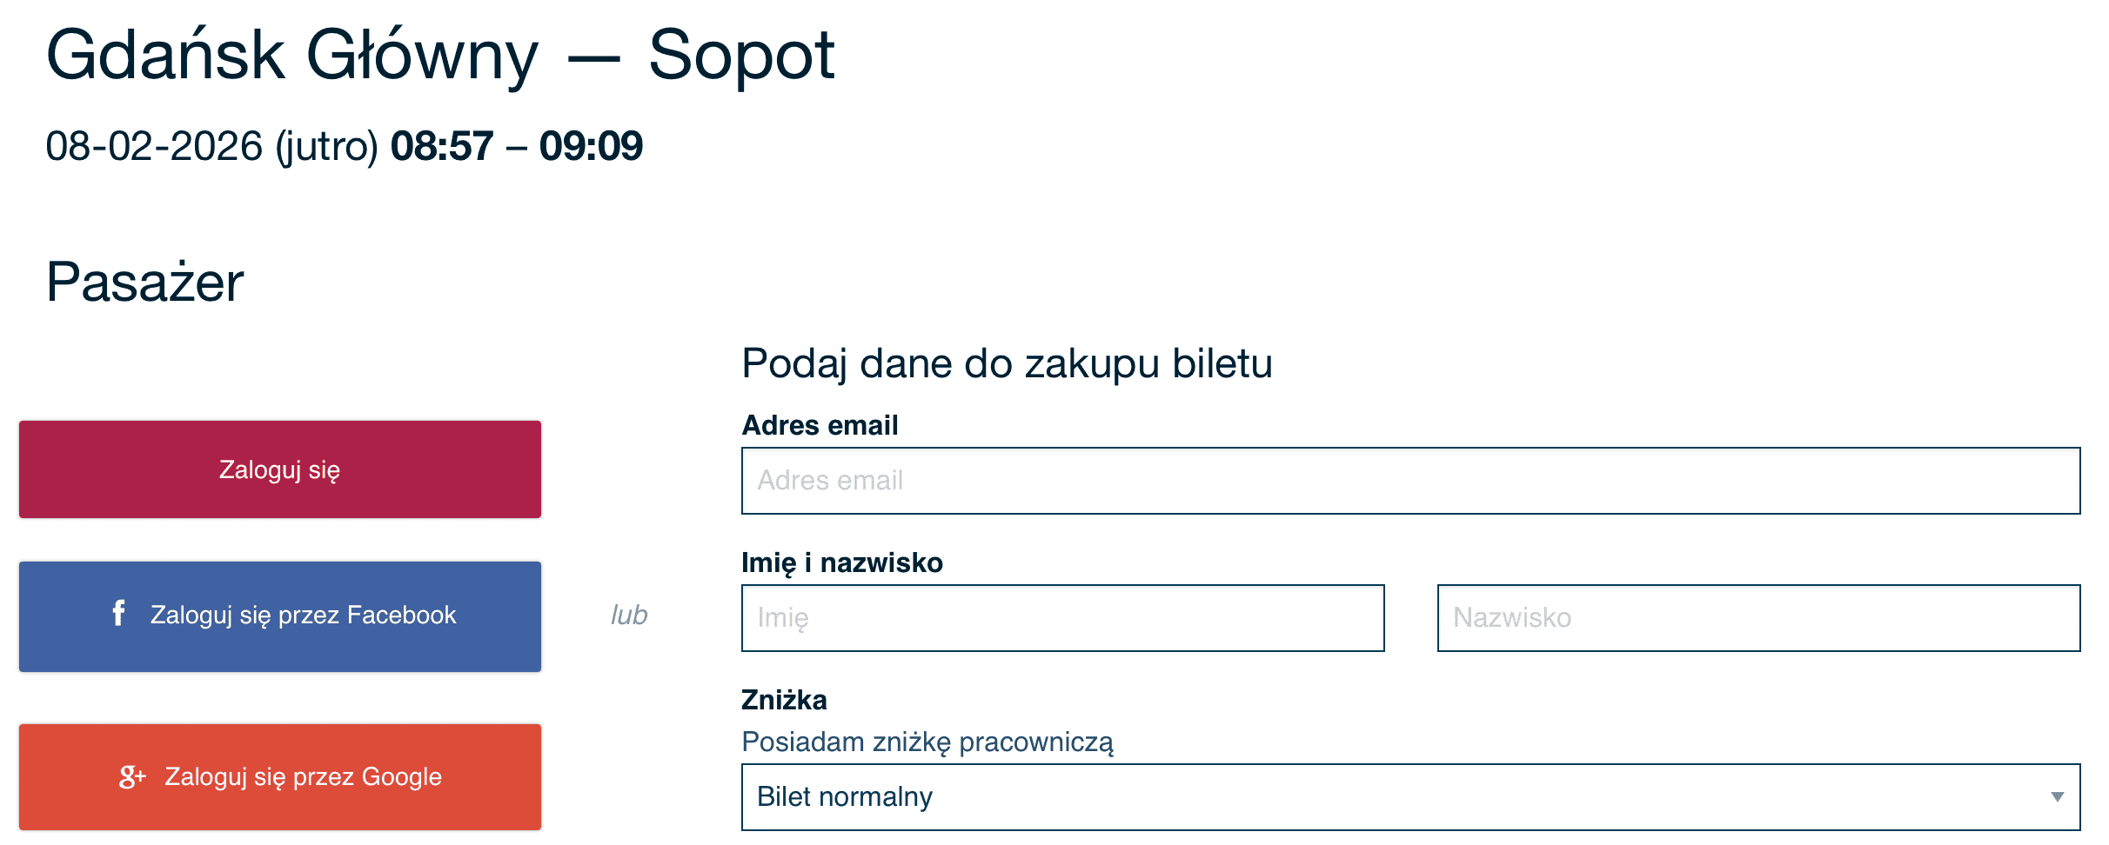
Task: Click the Pasażer section heading
Action: click(x=144, y=283)
